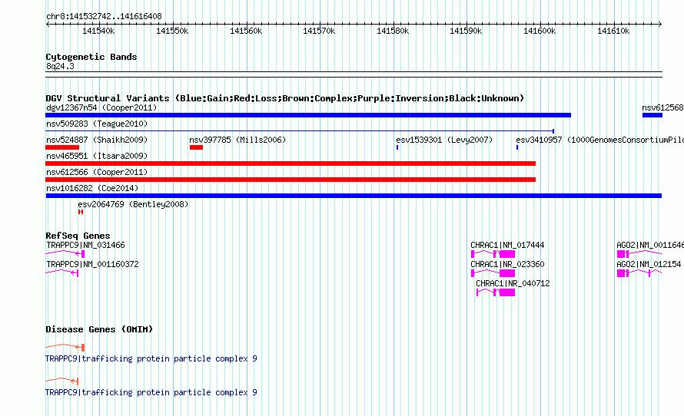Open the nsv509283 (Teague2010) label
The height and width of the screenshot is (416, 684).
pos(97,124)
